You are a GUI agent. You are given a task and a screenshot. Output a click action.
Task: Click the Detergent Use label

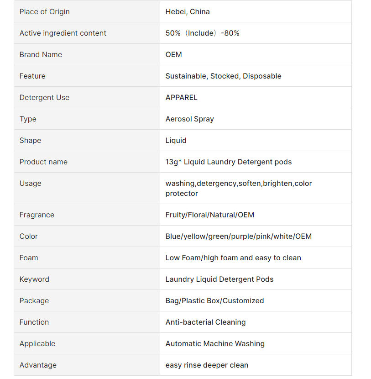(x=44, y=98)
